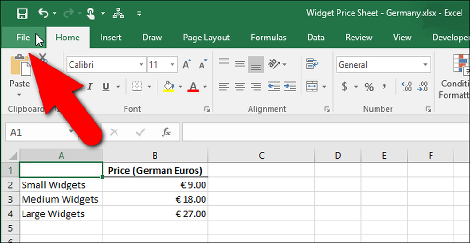Click the Decrease Decimal icon
The image size is (470, 243).
point(423,87)
